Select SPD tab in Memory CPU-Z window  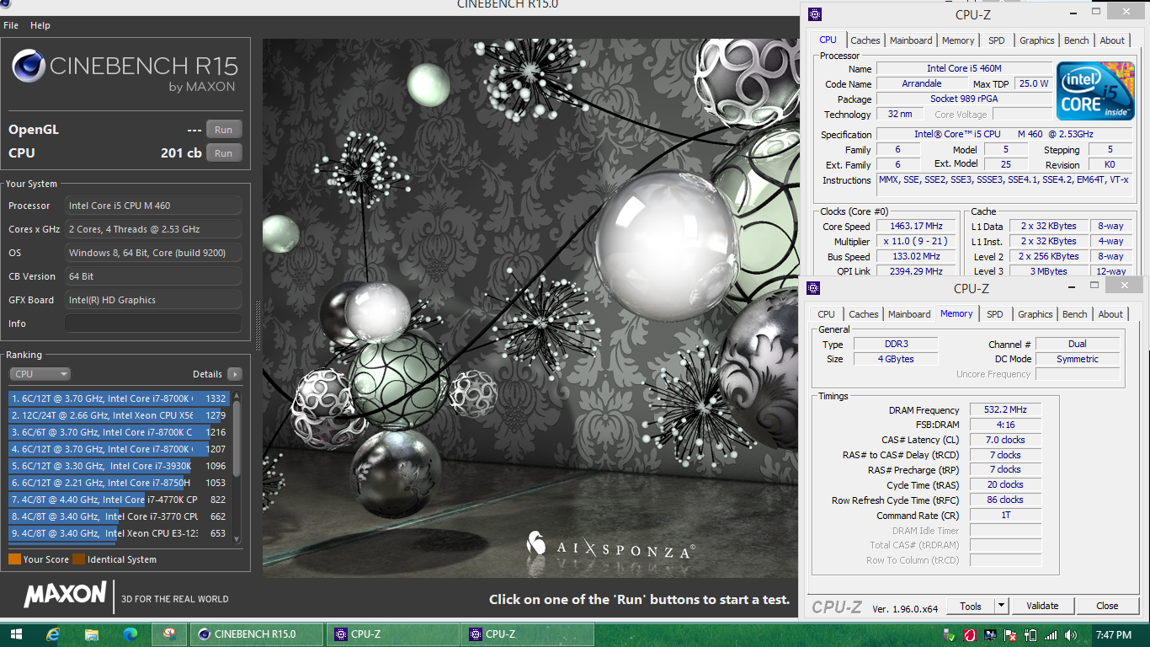tap(995, 314)
